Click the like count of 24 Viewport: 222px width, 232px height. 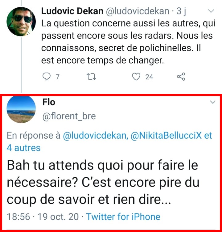(x=149, y=77)
